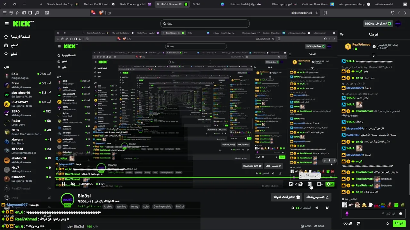Screen dimensions: 410x230
Task: Open chat settings gear icon
Action: point(388,224)
